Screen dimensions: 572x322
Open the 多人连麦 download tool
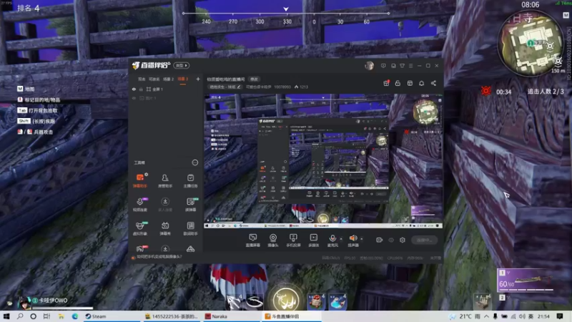(165, 205)
